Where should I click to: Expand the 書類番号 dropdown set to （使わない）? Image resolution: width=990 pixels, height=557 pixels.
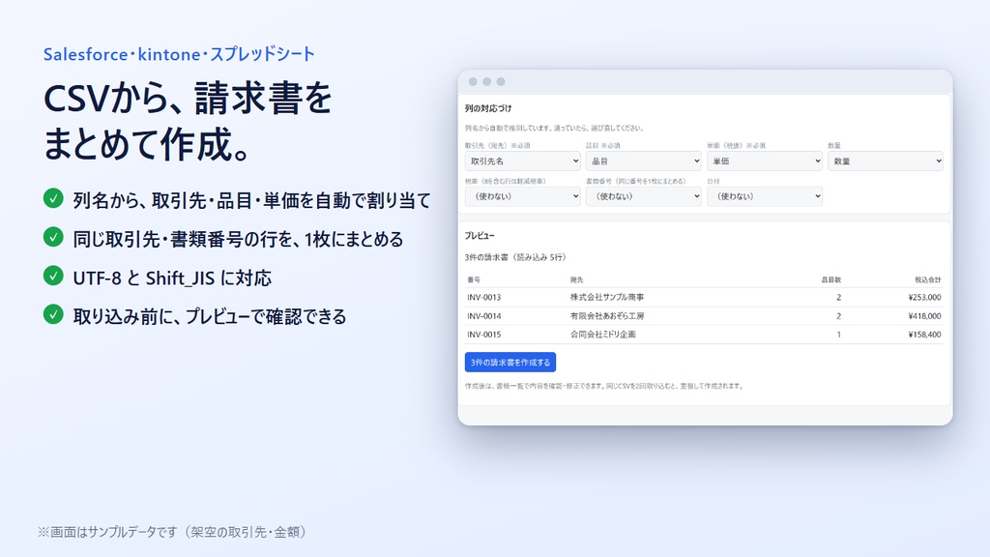(643, 196)
